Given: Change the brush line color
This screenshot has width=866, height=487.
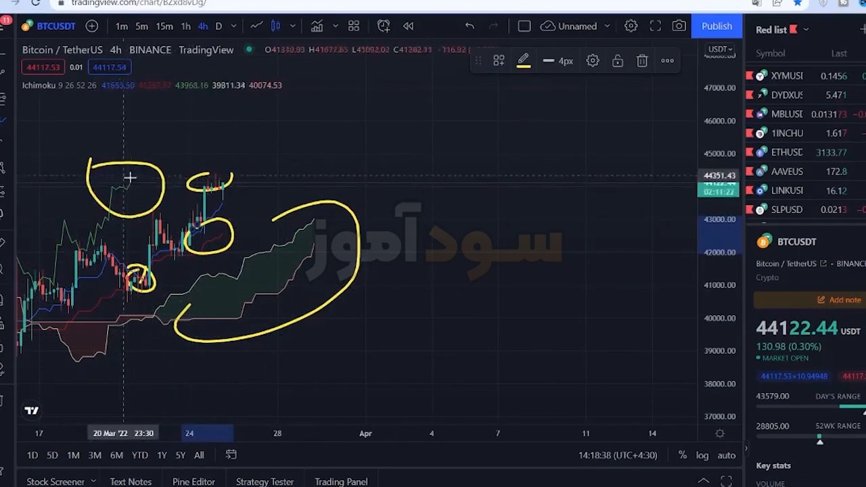Looking at the screenshot, I should click(524, 61).
